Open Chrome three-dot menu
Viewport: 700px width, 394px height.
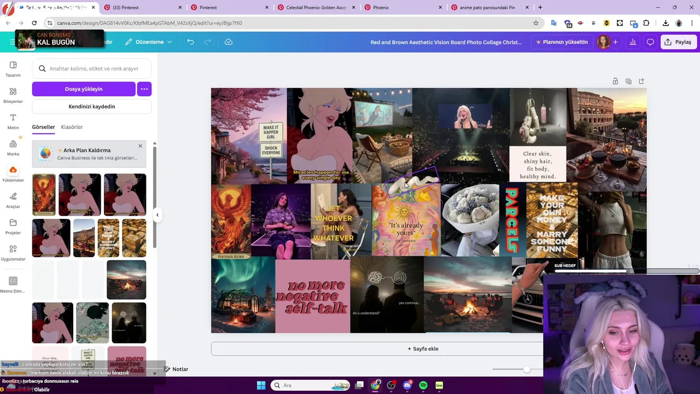692,23
